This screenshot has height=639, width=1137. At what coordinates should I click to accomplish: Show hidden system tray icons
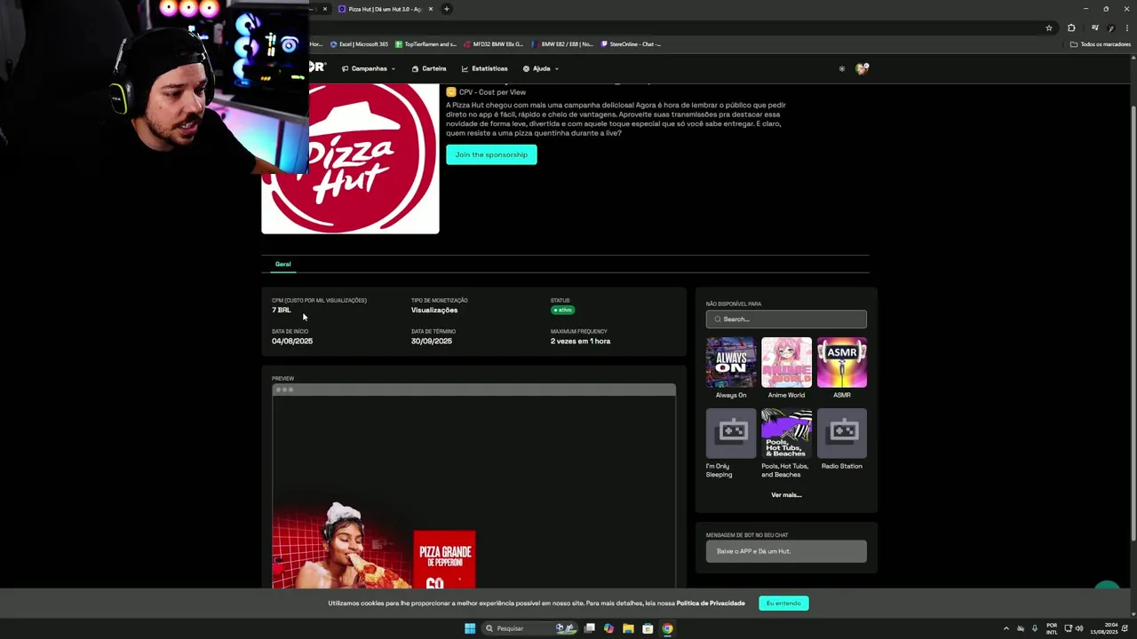coord(1006,628)
